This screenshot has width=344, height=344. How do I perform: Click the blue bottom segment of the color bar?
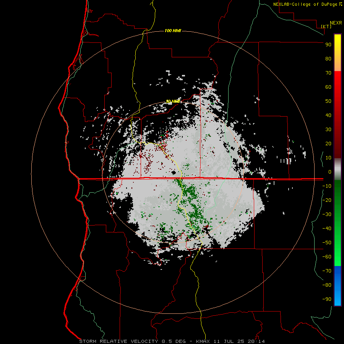pos(338,286)
